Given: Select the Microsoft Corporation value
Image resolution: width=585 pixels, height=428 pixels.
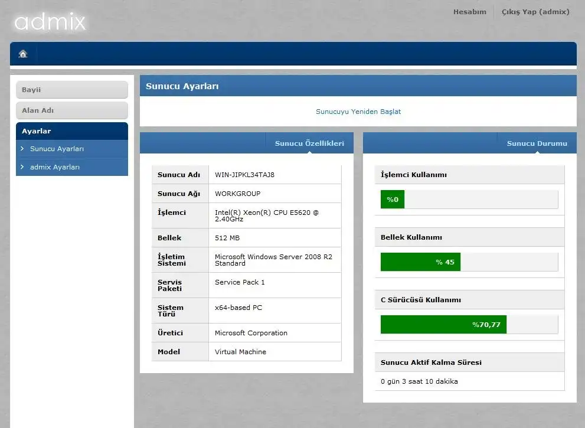Looking at the screenshot, I should point(251,333).
